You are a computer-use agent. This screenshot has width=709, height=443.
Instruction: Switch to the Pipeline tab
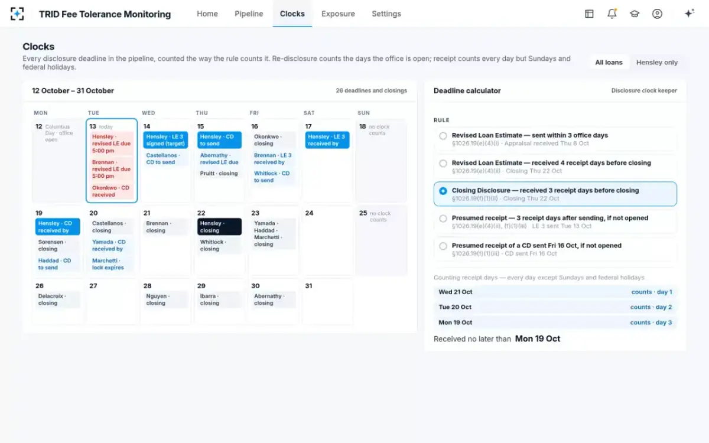click(249, 14)
